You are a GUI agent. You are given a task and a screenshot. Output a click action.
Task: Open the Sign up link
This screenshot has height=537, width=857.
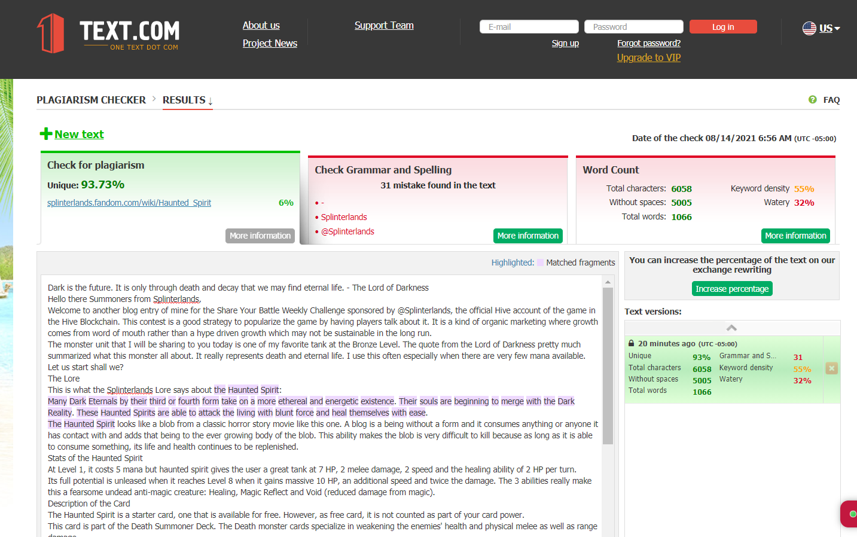565,43
